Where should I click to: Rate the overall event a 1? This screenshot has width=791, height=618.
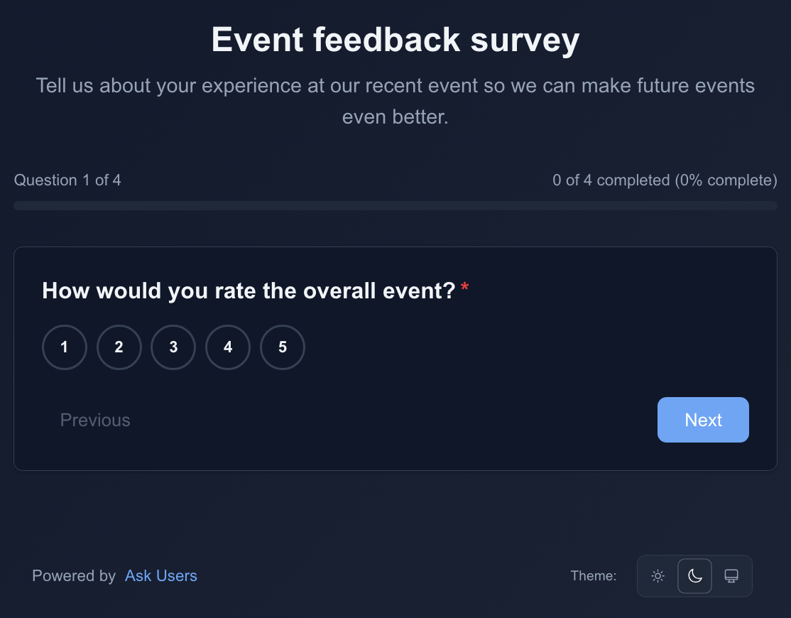coord(64,347)
